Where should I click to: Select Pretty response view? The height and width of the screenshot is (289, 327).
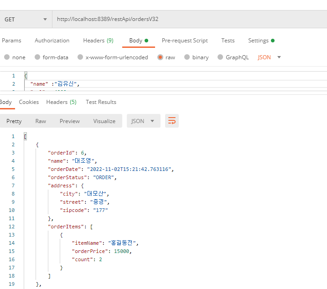14,121
